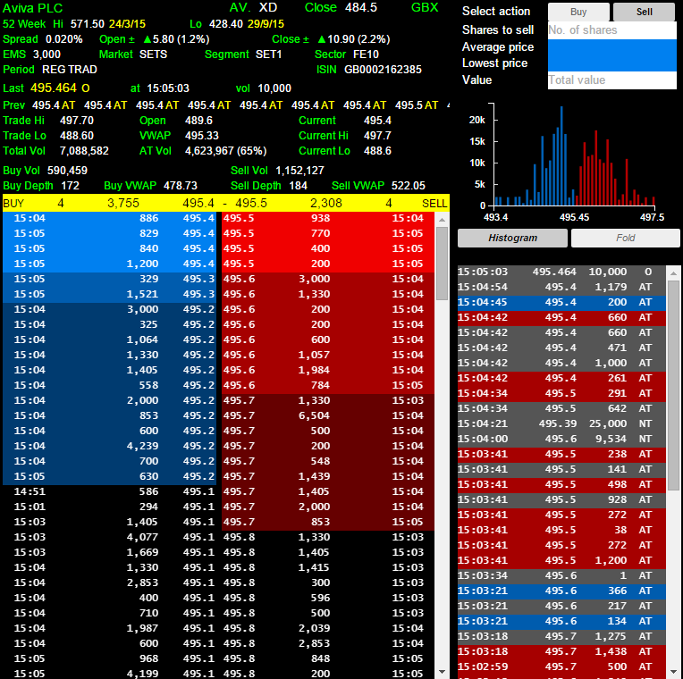Click the VWAP value 495.33
Screen dimensions: 683x679
(x=202, y=136)
